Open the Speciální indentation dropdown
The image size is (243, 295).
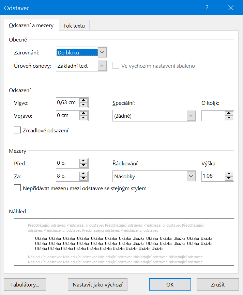191,116
